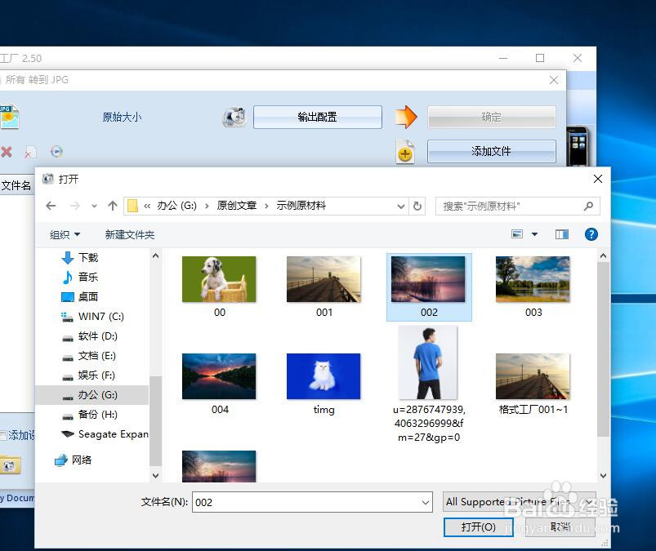The width and height of the screenshot is (656, 551).
Task: Click the 打开(O) button
Action: coord(478,527)
